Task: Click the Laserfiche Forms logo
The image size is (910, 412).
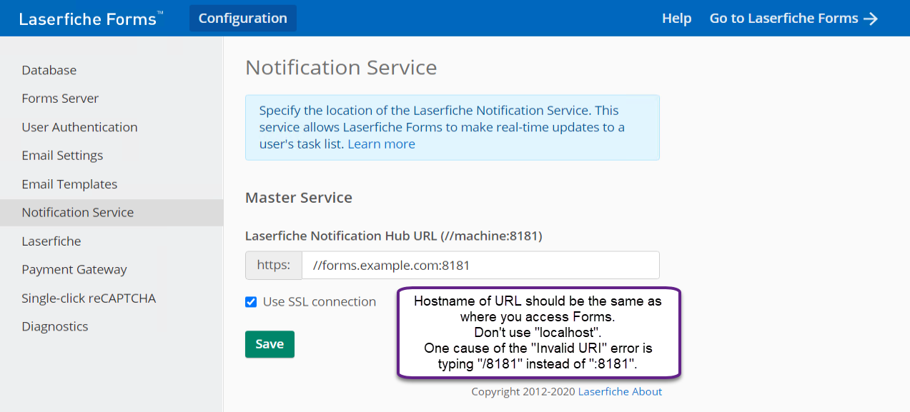Action: coord(91,19)
